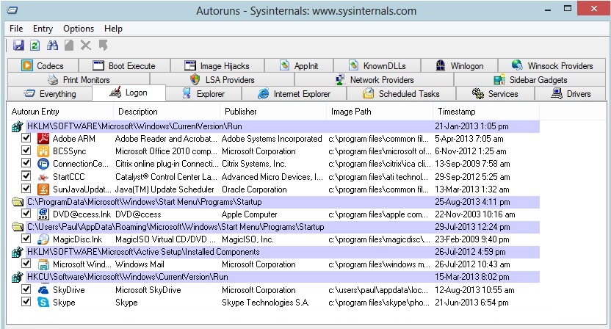The width and height of the screenshot is (611, 329).
Task: Open the Entry menu
Action: pyautogui.click(x=43, y=29)
